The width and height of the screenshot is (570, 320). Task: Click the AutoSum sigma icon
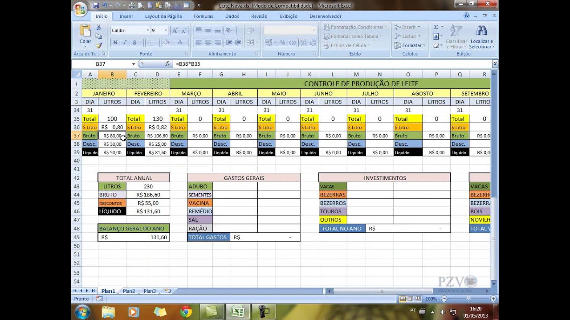436,27
